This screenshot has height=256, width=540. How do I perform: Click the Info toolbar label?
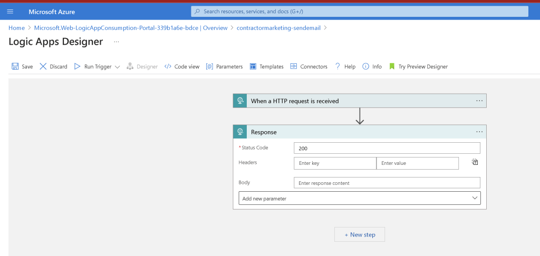(377, 67)
